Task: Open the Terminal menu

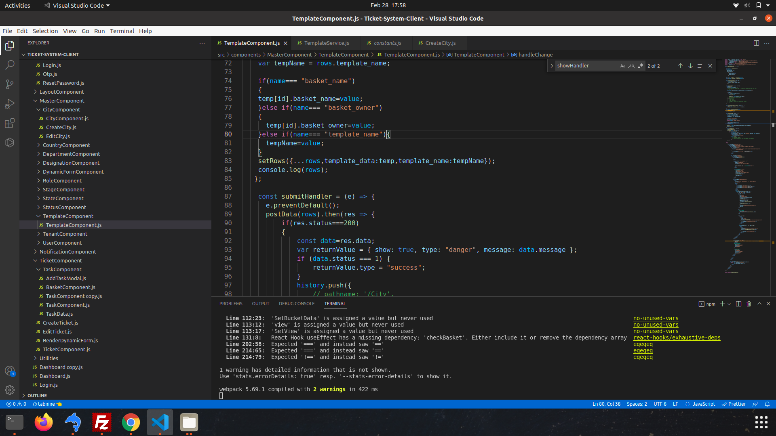Action: pos(122,31)
